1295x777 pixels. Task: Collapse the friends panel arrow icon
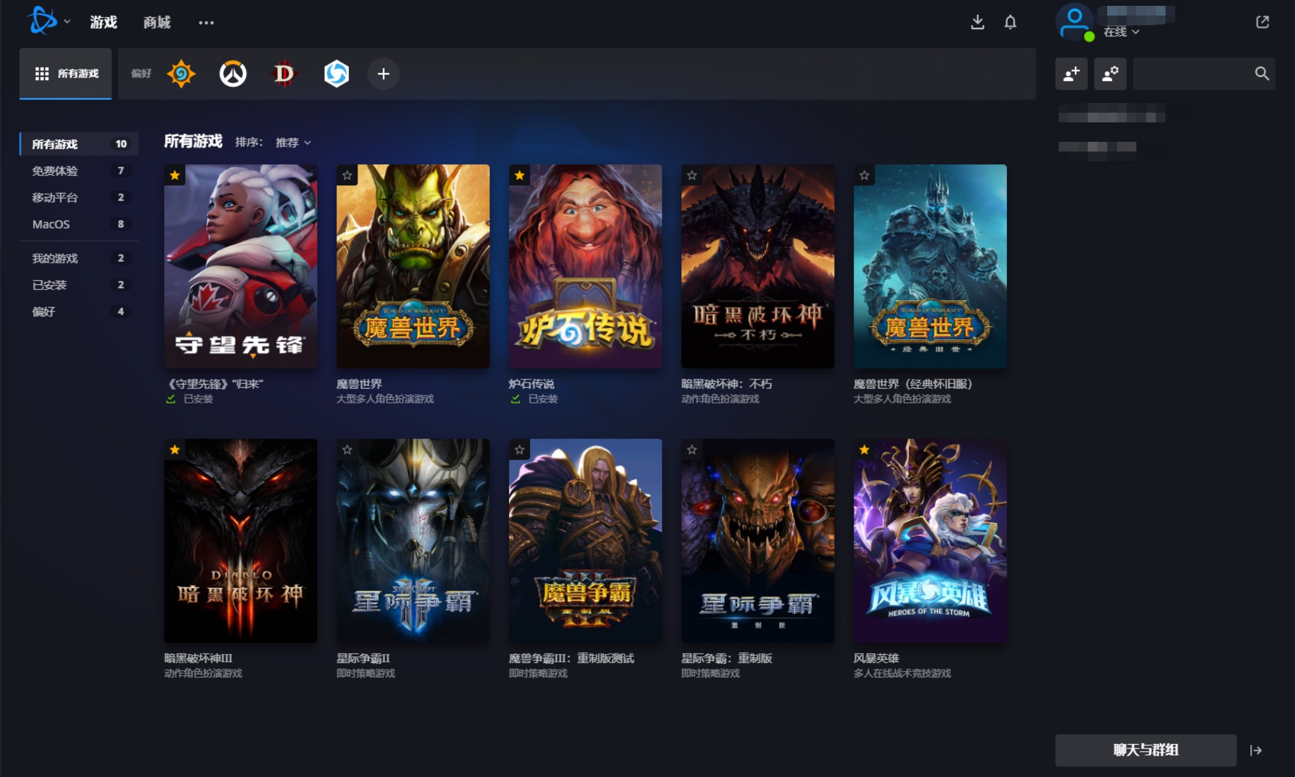[x=1256, y=750]
